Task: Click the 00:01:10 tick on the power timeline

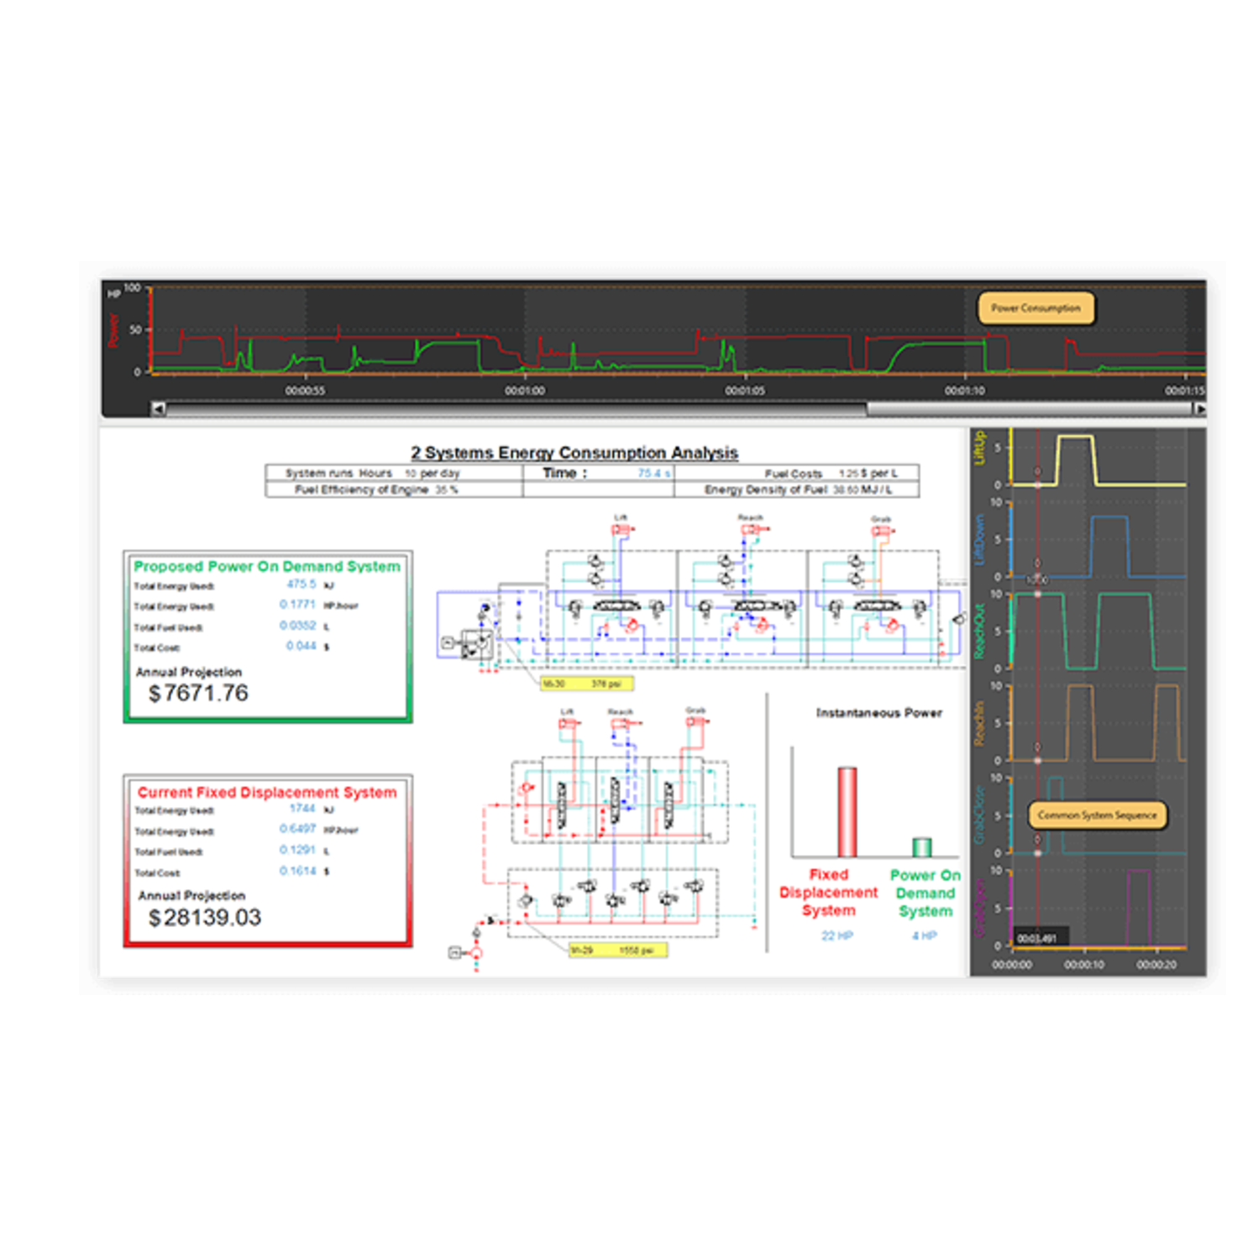Action: pyautogui.click(x=964, y=391)
